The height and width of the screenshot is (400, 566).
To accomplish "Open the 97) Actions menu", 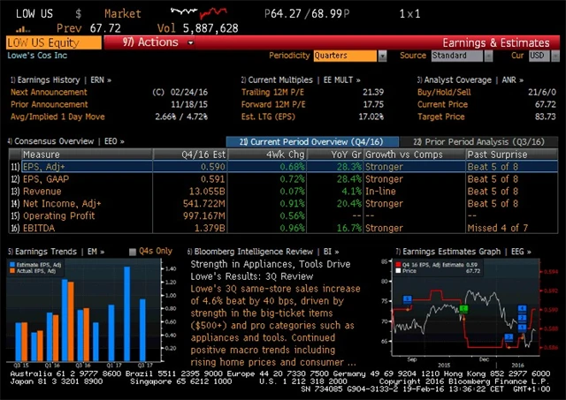I will tap(157, 42).
